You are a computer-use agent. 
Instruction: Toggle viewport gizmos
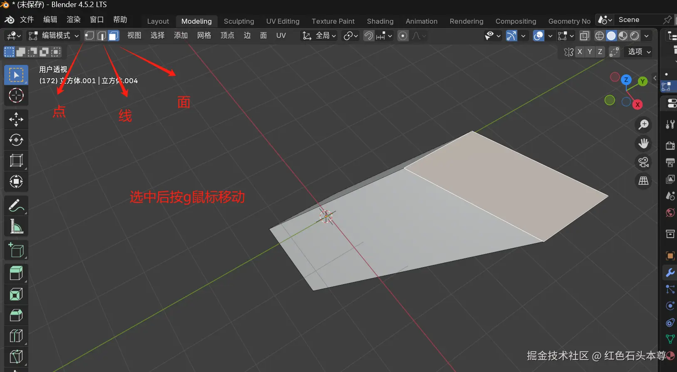(511, 36)
